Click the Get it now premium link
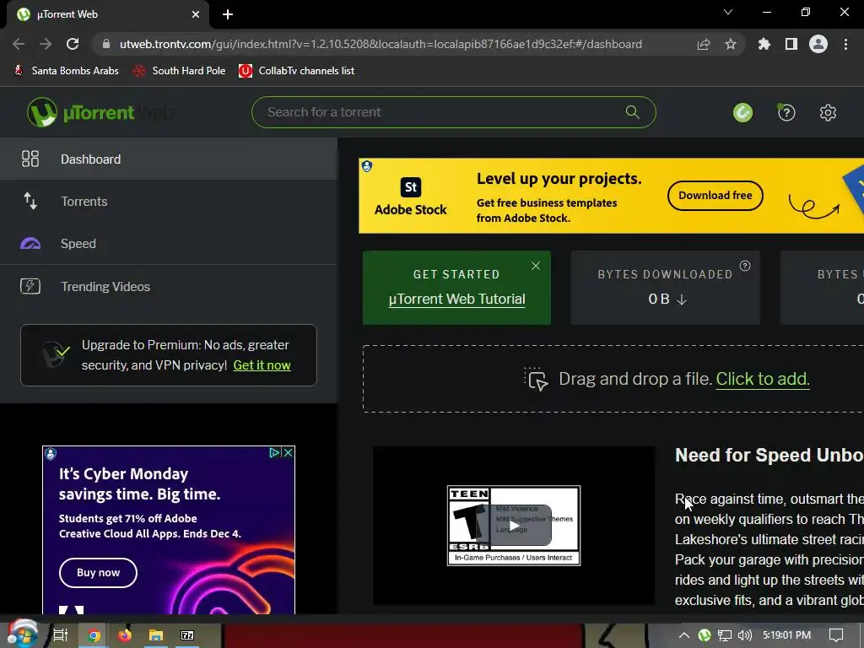The image size is (864, 648). [262, 365]
